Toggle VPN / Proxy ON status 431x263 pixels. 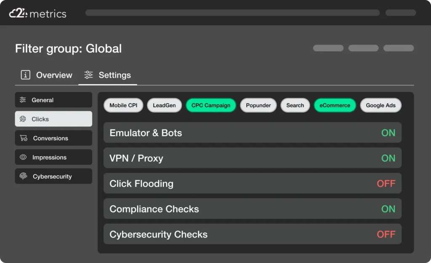click(x=388, y=158)
